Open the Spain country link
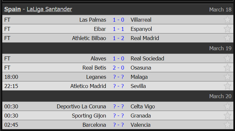The image size is (235, 131). point(13,9)
